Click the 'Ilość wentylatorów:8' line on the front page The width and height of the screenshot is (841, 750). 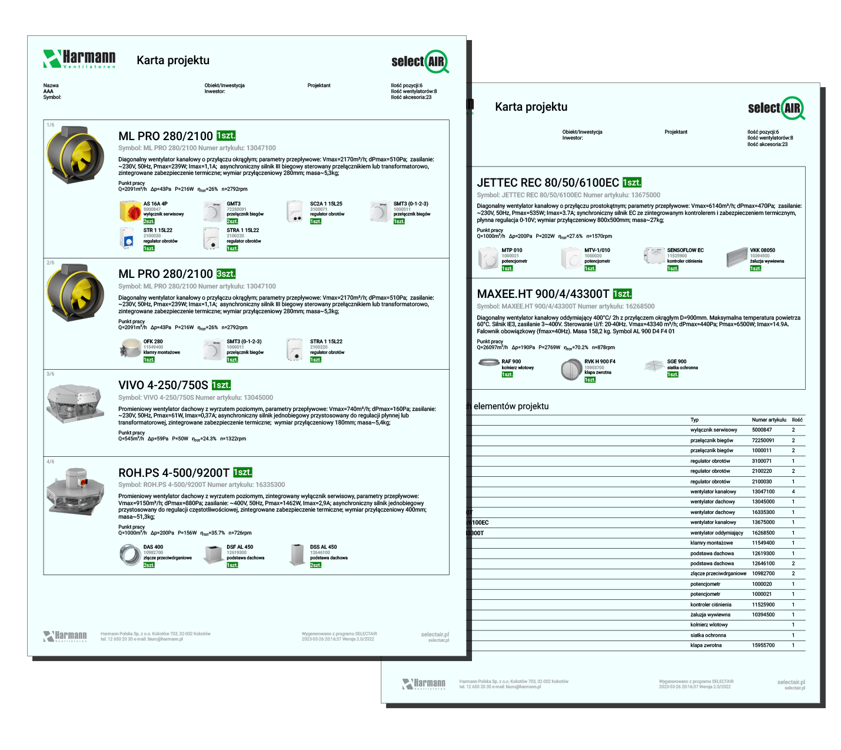(414, 91)
